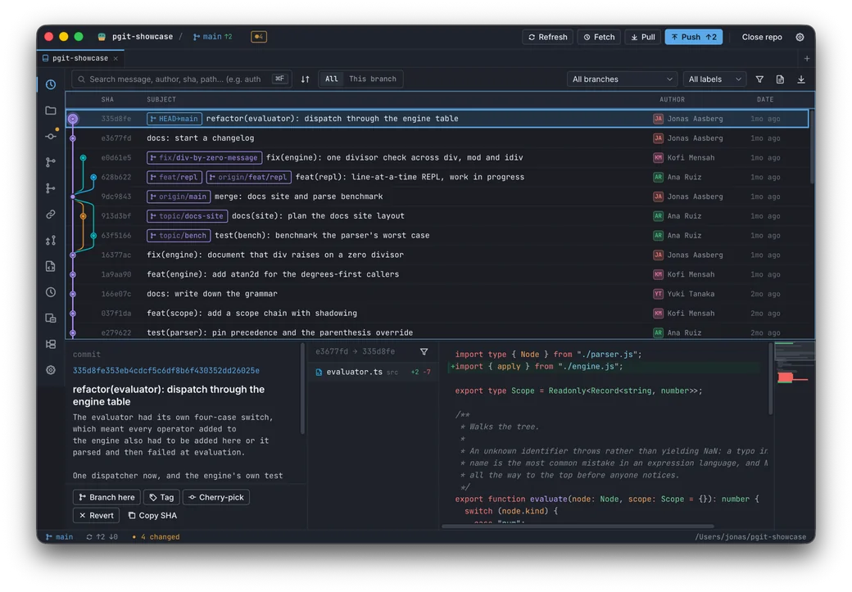Viewport: 852px width, 592px height.
Task: Click the HEAD→main ref label
Action: pos(174,119)
